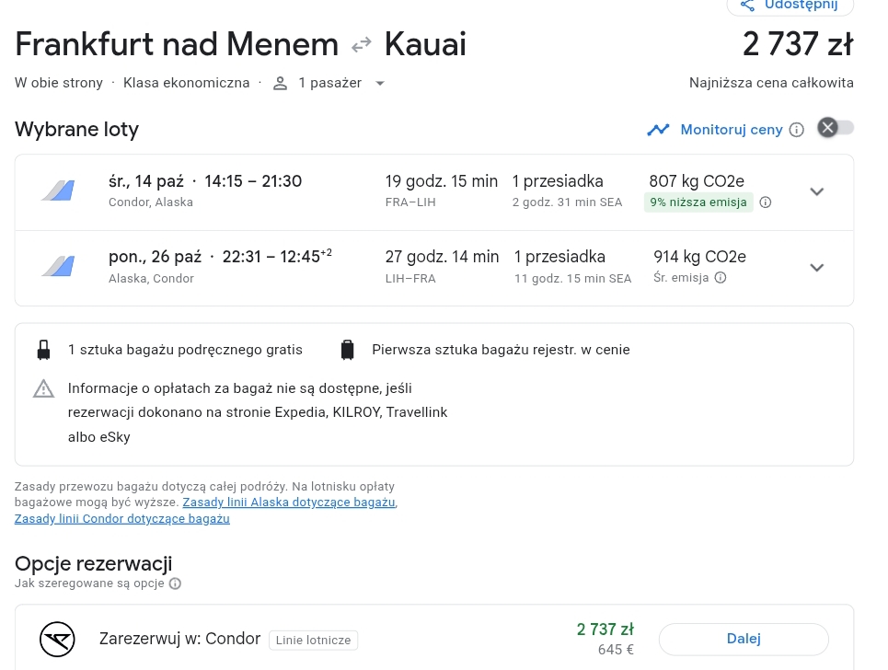Click the 11 godz. 15 min SEA layover text
The height and width of the screenshot is (670, 888).
click(x=572, y=279)
